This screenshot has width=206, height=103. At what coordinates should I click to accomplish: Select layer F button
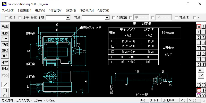203,64
